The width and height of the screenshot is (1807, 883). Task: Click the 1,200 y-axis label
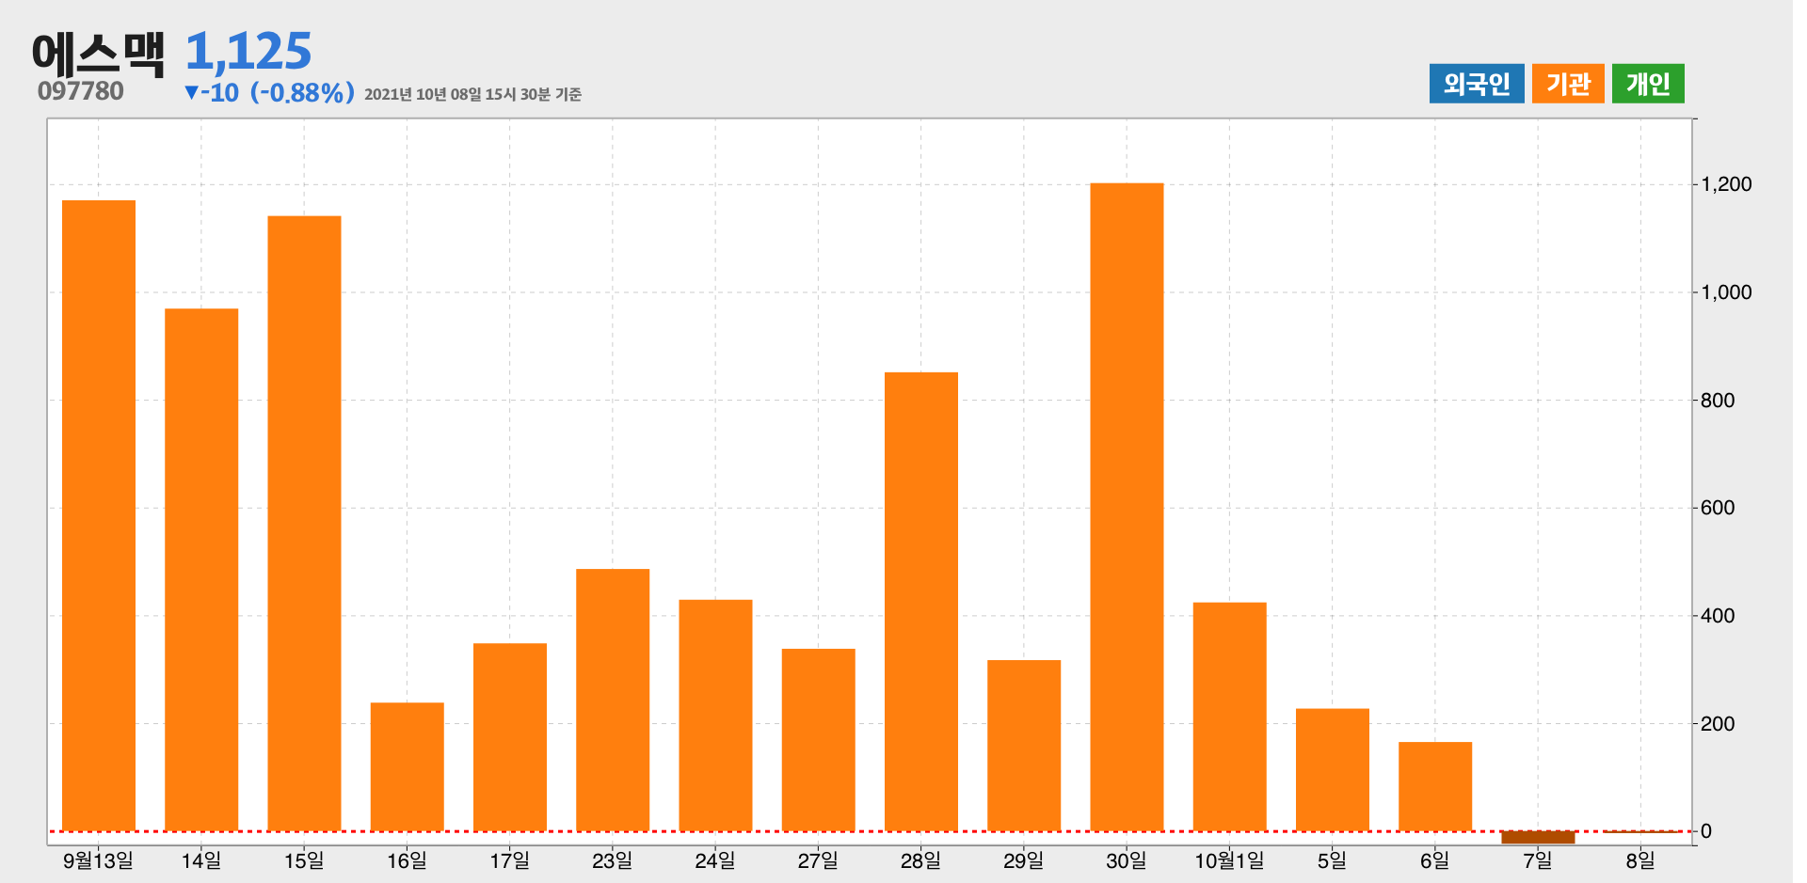(x=1727, y=184)
